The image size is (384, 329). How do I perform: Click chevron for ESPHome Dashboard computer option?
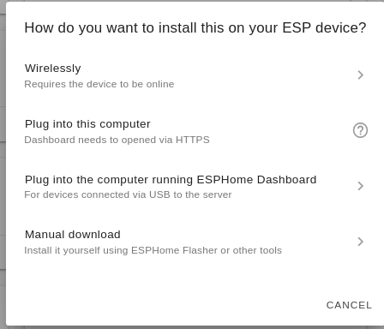[360, 186]
